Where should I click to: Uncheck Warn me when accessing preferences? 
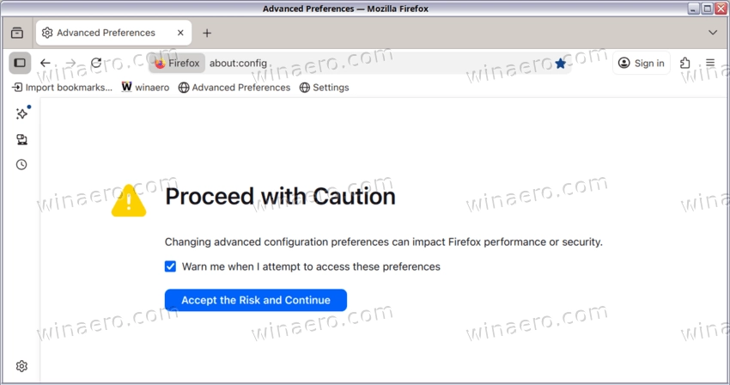(x=170, y=266)
